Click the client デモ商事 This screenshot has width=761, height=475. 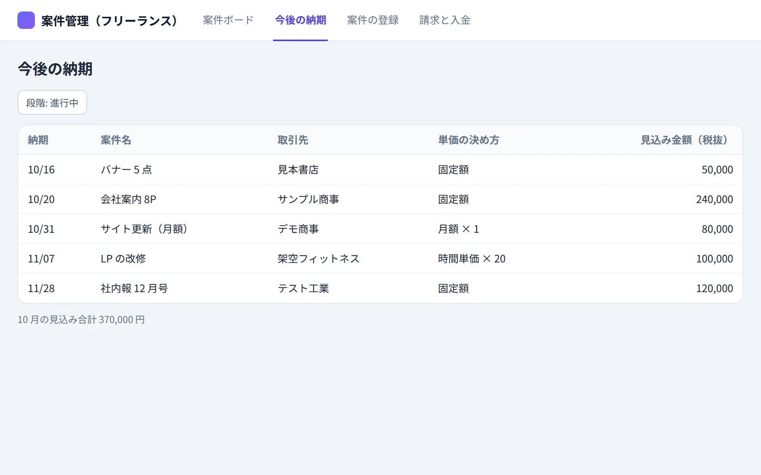click(298, 229)
